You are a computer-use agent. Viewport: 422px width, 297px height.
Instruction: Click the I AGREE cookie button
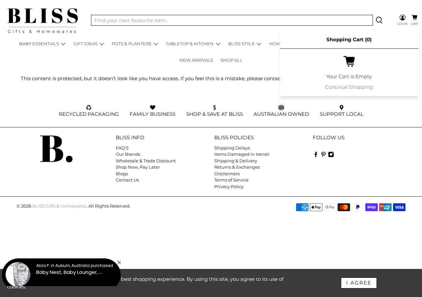point(359,283)
